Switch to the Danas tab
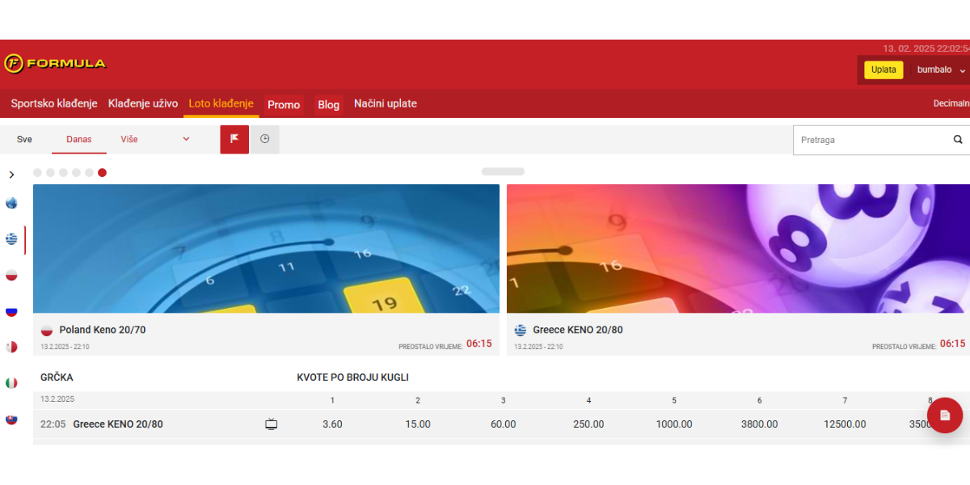 (x=78, y=139)
